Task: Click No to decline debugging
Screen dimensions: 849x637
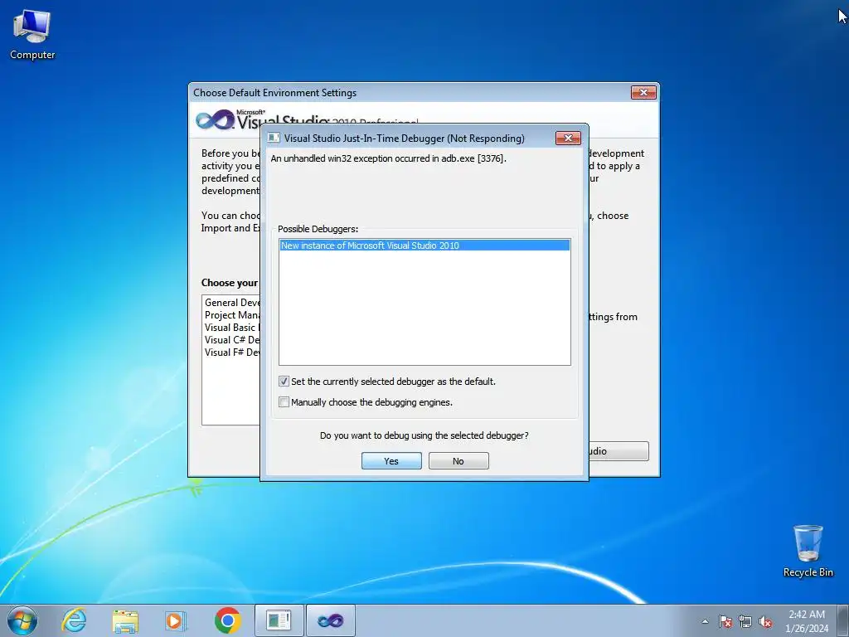Action: point(458,461)
